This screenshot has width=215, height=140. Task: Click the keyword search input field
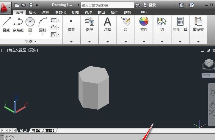pos(107,5)
